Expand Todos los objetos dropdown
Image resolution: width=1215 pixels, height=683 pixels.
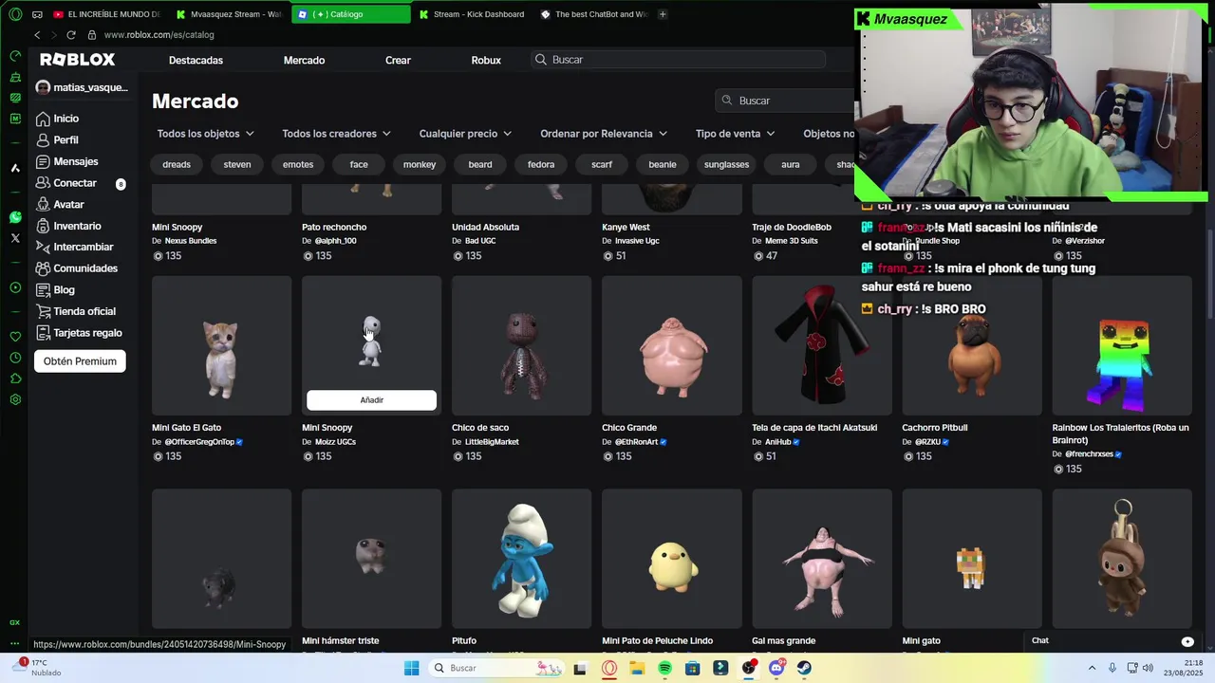(x=205, y=134)
